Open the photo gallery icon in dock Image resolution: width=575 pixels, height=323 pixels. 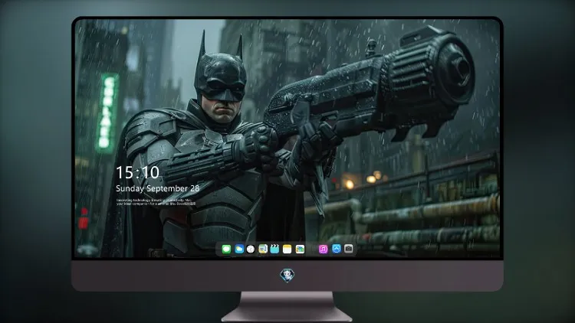300,250
